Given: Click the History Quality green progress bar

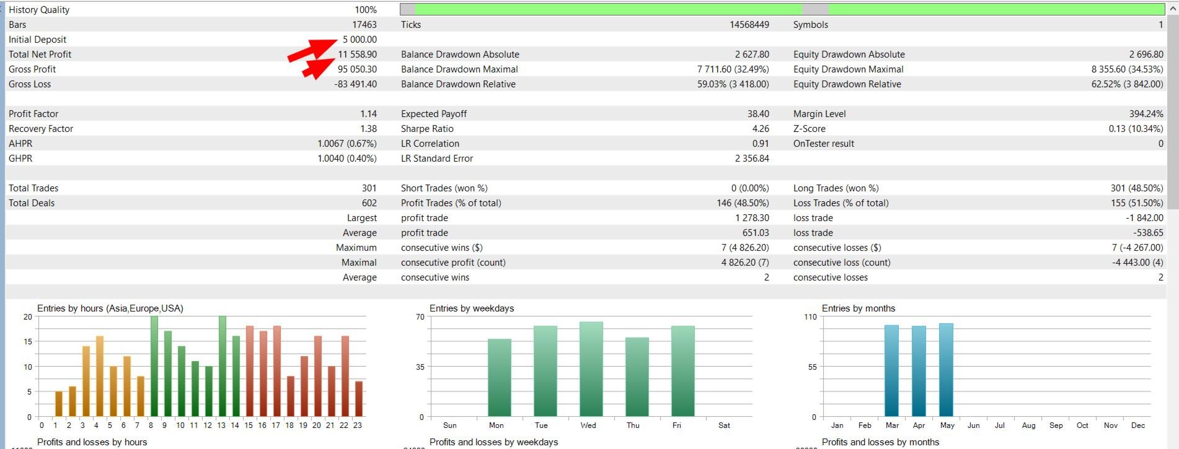Looking at the screenshot, I should (782, 9).
